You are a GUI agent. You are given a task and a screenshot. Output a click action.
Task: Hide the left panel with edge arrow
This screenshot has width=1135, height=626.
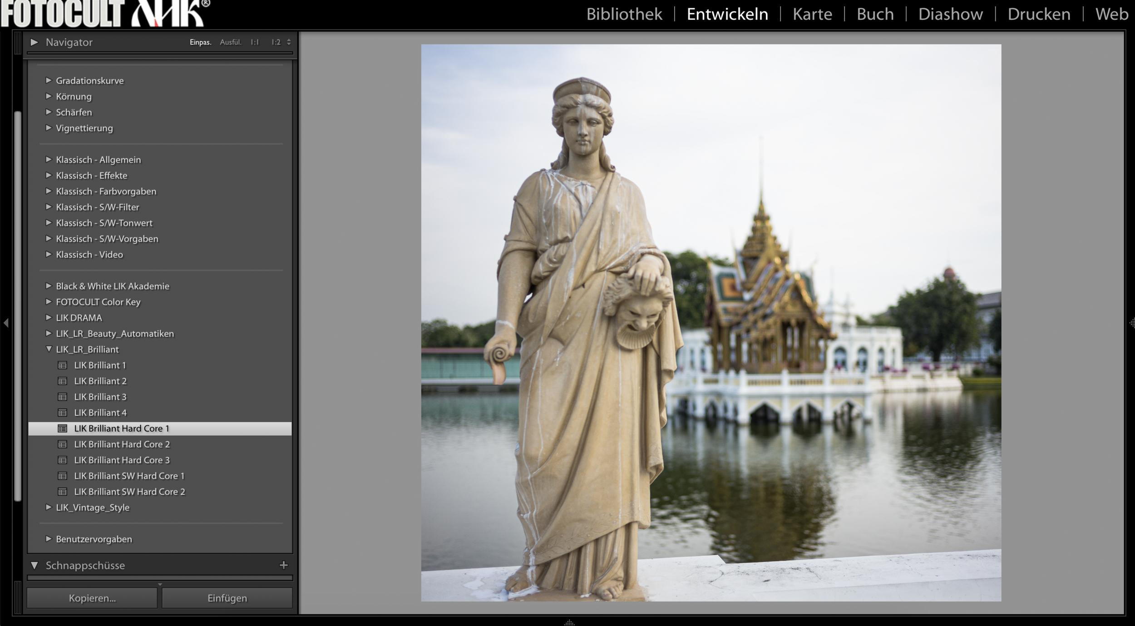tap(6, 323)
